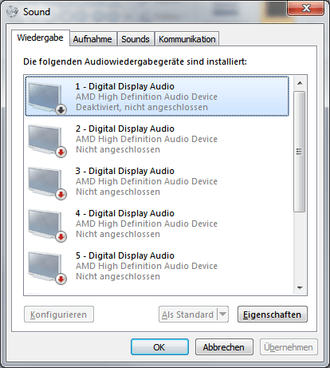Click the 2 - Digital Display Audio monitor icon
The width and height of the screenshot is (330, 368).
[x=47, y=140]
